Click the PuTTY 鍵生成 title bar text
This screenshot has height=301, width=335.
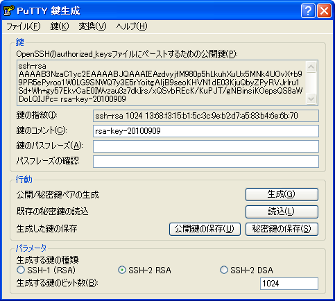[x=49, y=11]
